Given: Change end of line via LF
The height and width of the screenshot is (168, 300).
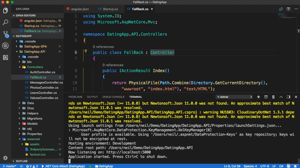Looking at the screenshot, I should [x=274, y=166].
